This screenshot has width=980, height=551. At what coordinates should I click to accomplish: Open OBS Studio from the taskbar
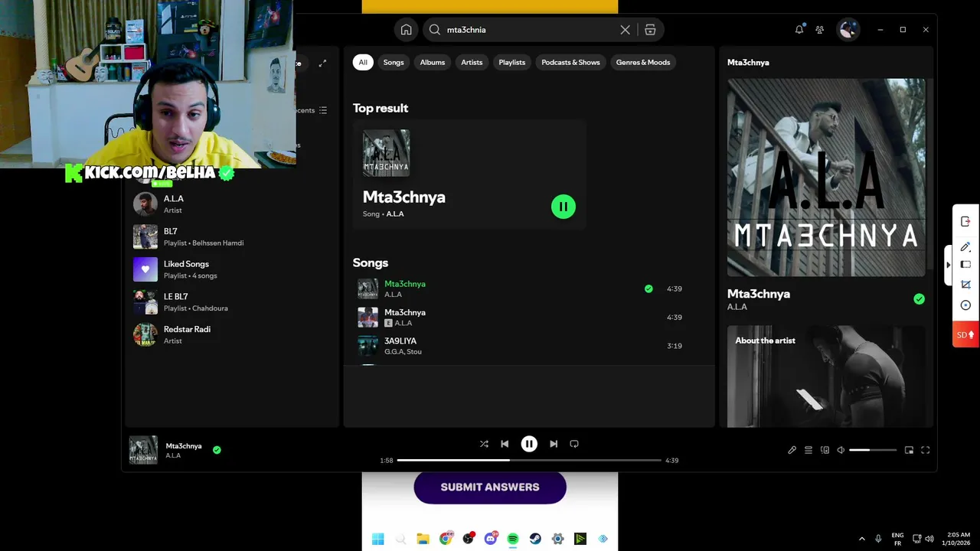point(468,539)
